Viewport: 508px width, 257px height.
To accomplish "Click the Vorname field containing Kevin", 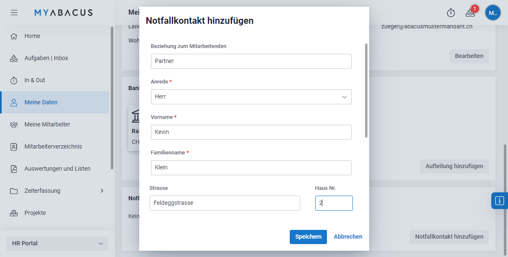I will point(251,132).
